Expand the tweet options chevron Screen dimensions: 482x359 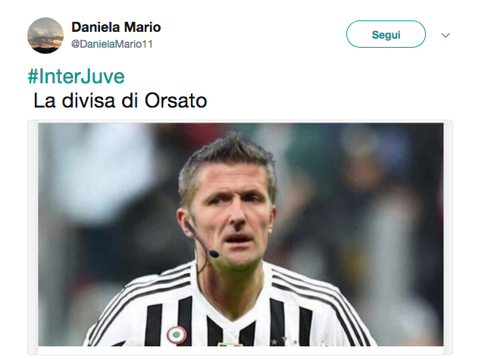point(446,36)
